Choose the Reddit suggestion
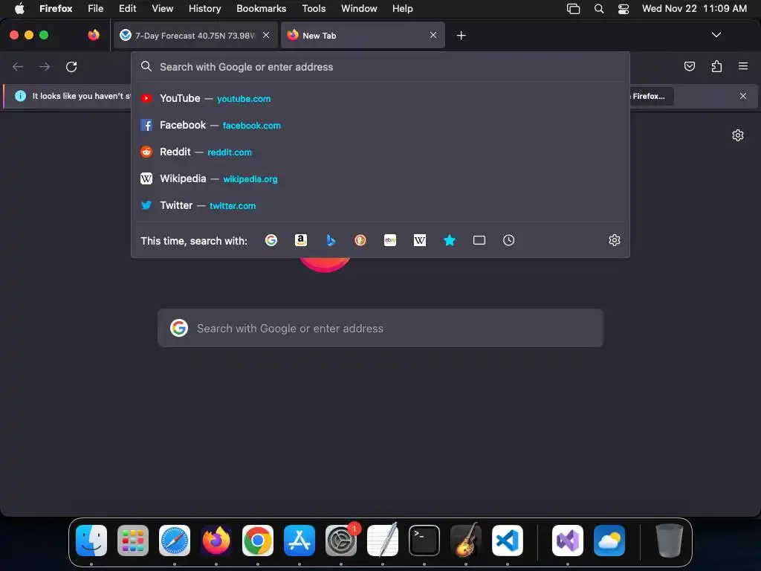 pyautogui.click(x=380, y=152)
